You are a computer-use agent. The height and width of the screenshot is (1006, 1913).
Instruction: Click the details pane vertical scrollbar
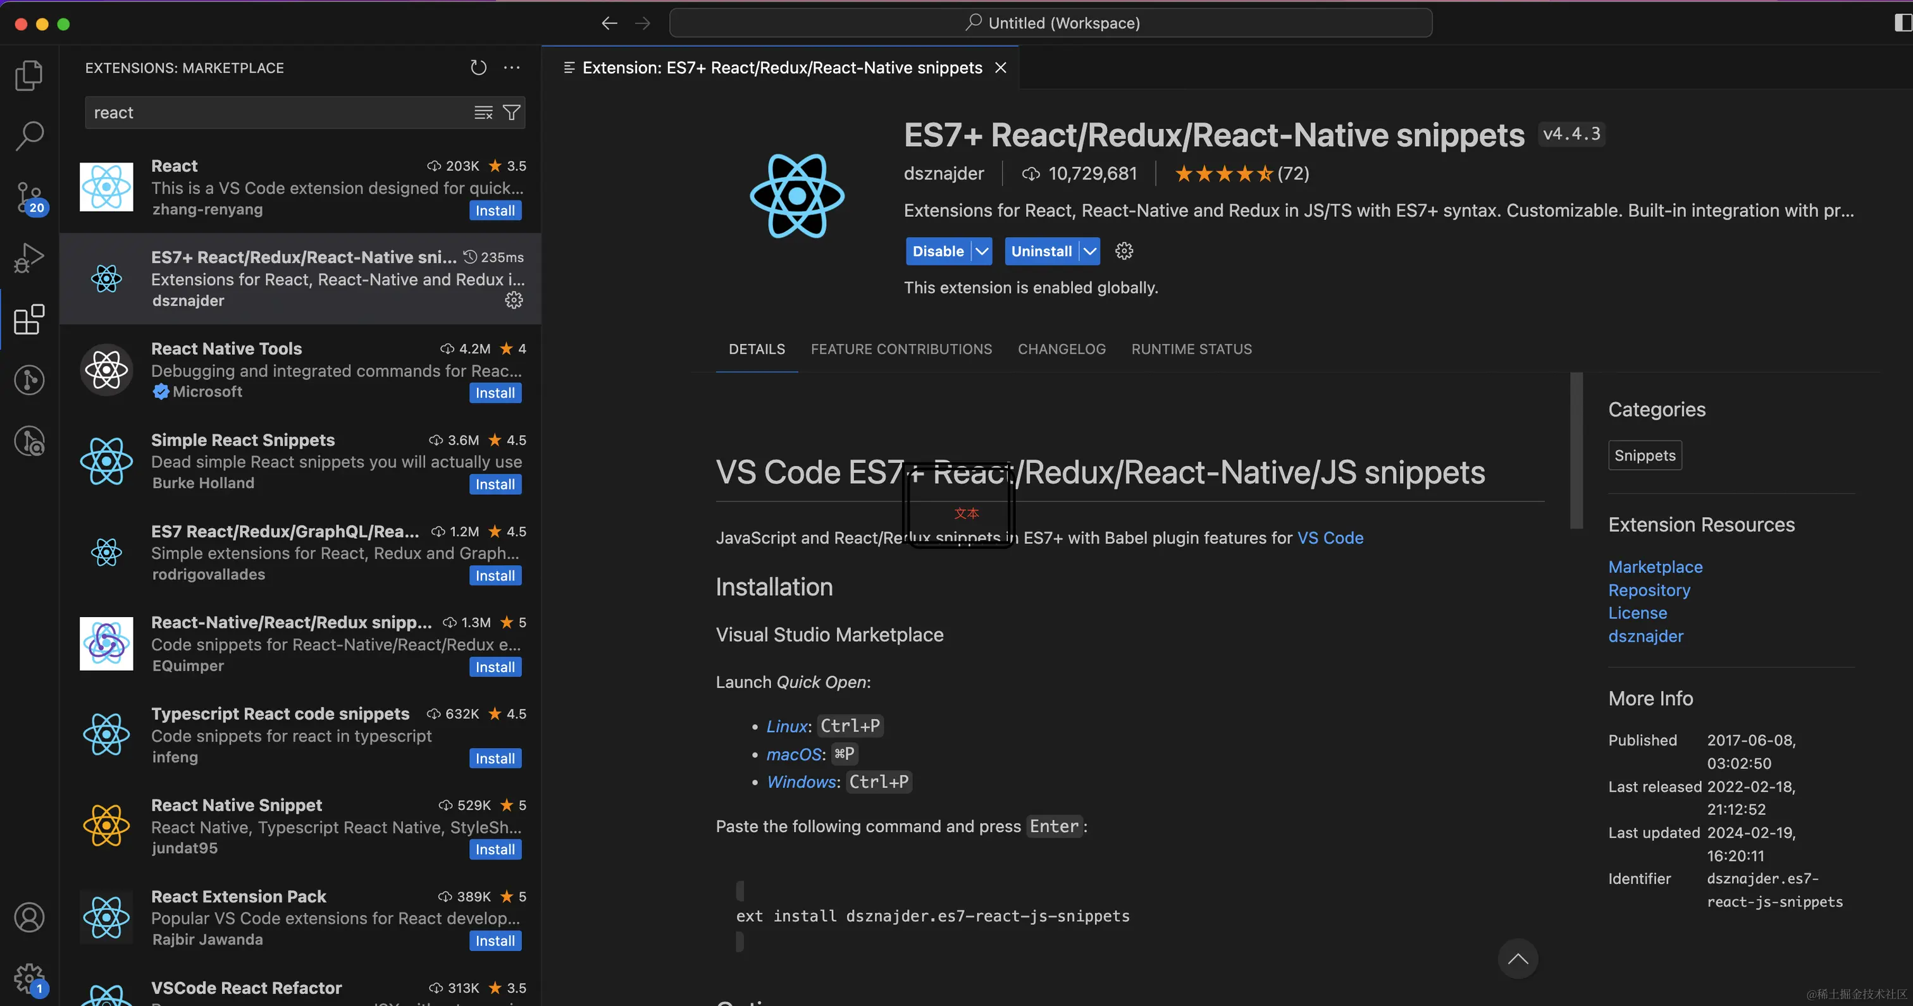tap(1576, 451)
